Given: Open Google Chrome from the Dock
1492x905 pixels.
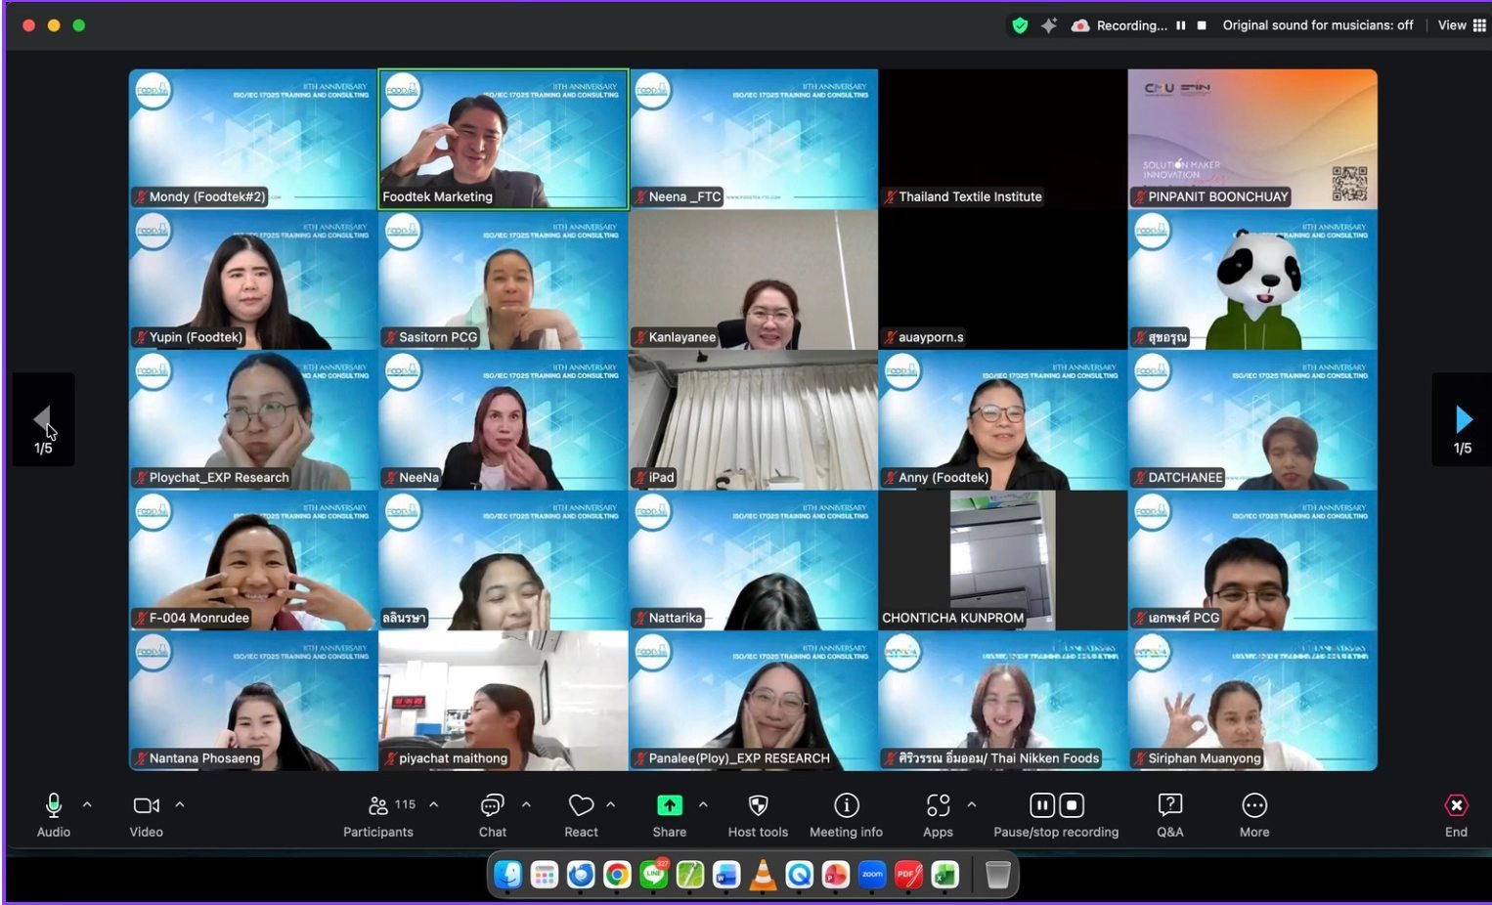Looking at the screenshot, I should click(x=617, y=875).
